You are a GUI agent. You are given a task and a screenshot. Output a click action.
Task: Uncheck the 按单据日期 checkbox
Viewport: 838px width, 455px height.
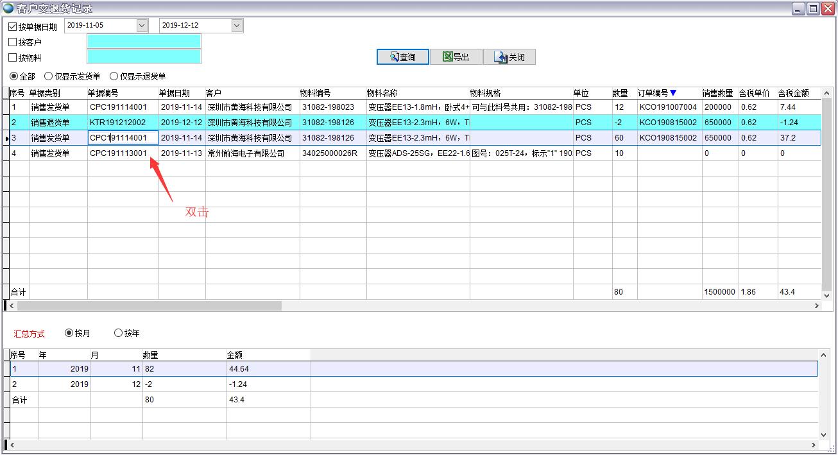13,26
